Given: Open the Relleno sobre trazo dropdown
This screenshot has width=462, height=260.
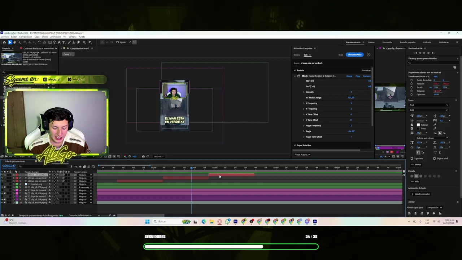Looking at the screenshot, I should [432, 138].
